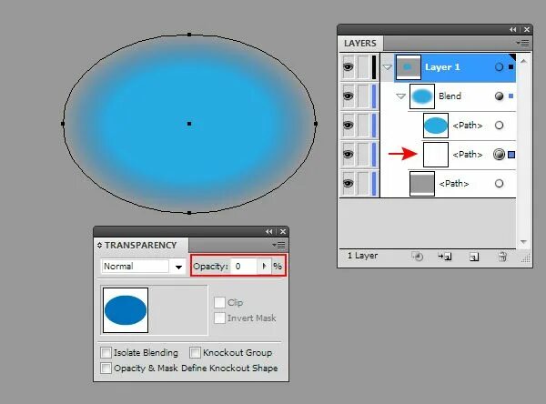Click the Transparency tab

(141, 245)
